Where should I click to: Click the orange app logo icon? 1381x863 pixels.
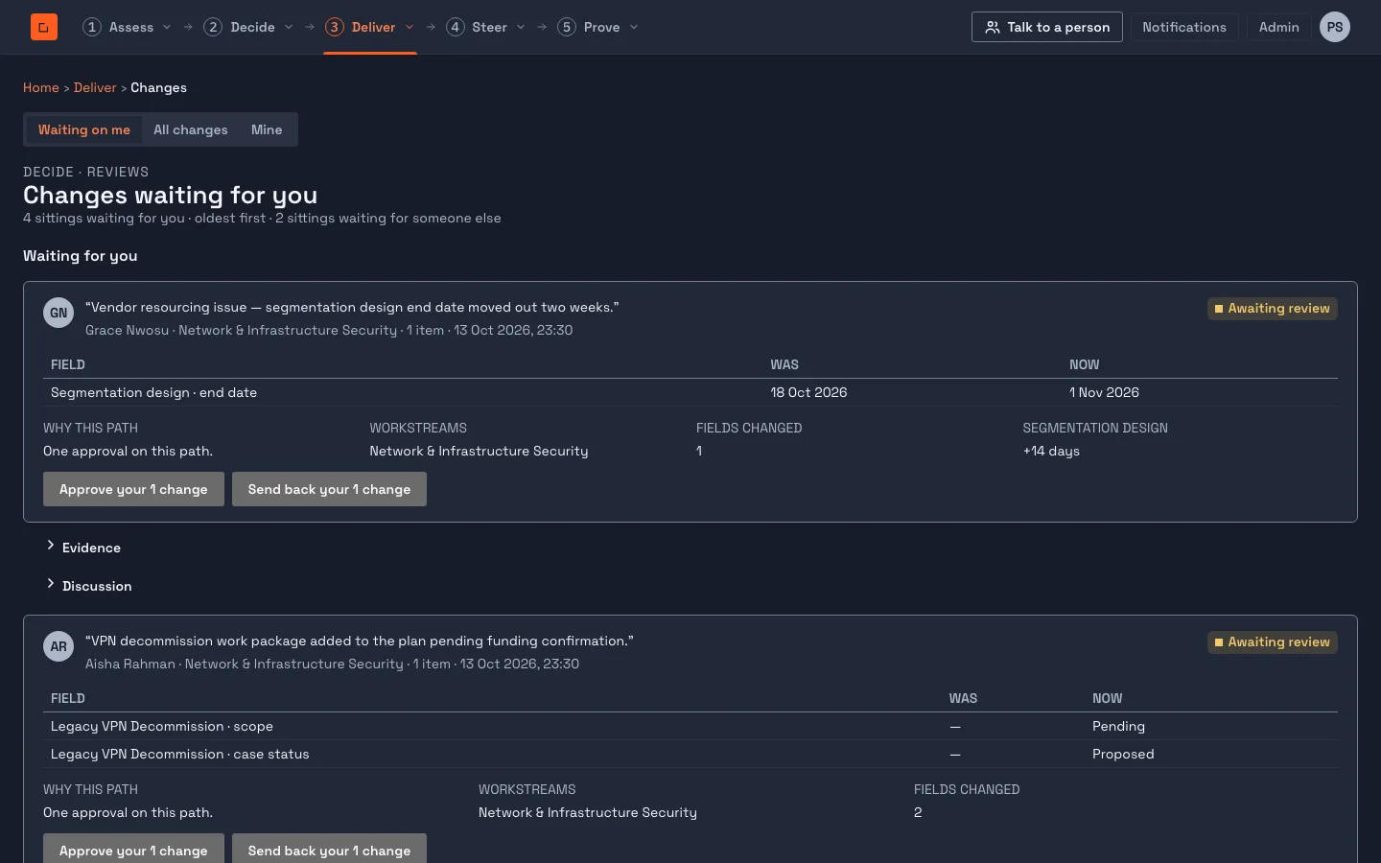(x=44, y=27)
